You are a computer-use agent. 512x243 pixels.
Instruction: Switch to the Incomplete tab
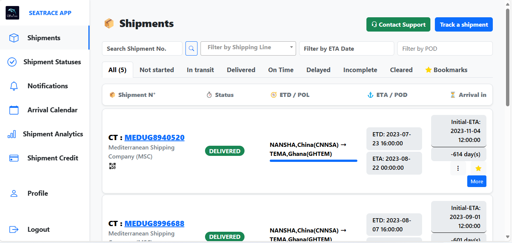[360, 70]
